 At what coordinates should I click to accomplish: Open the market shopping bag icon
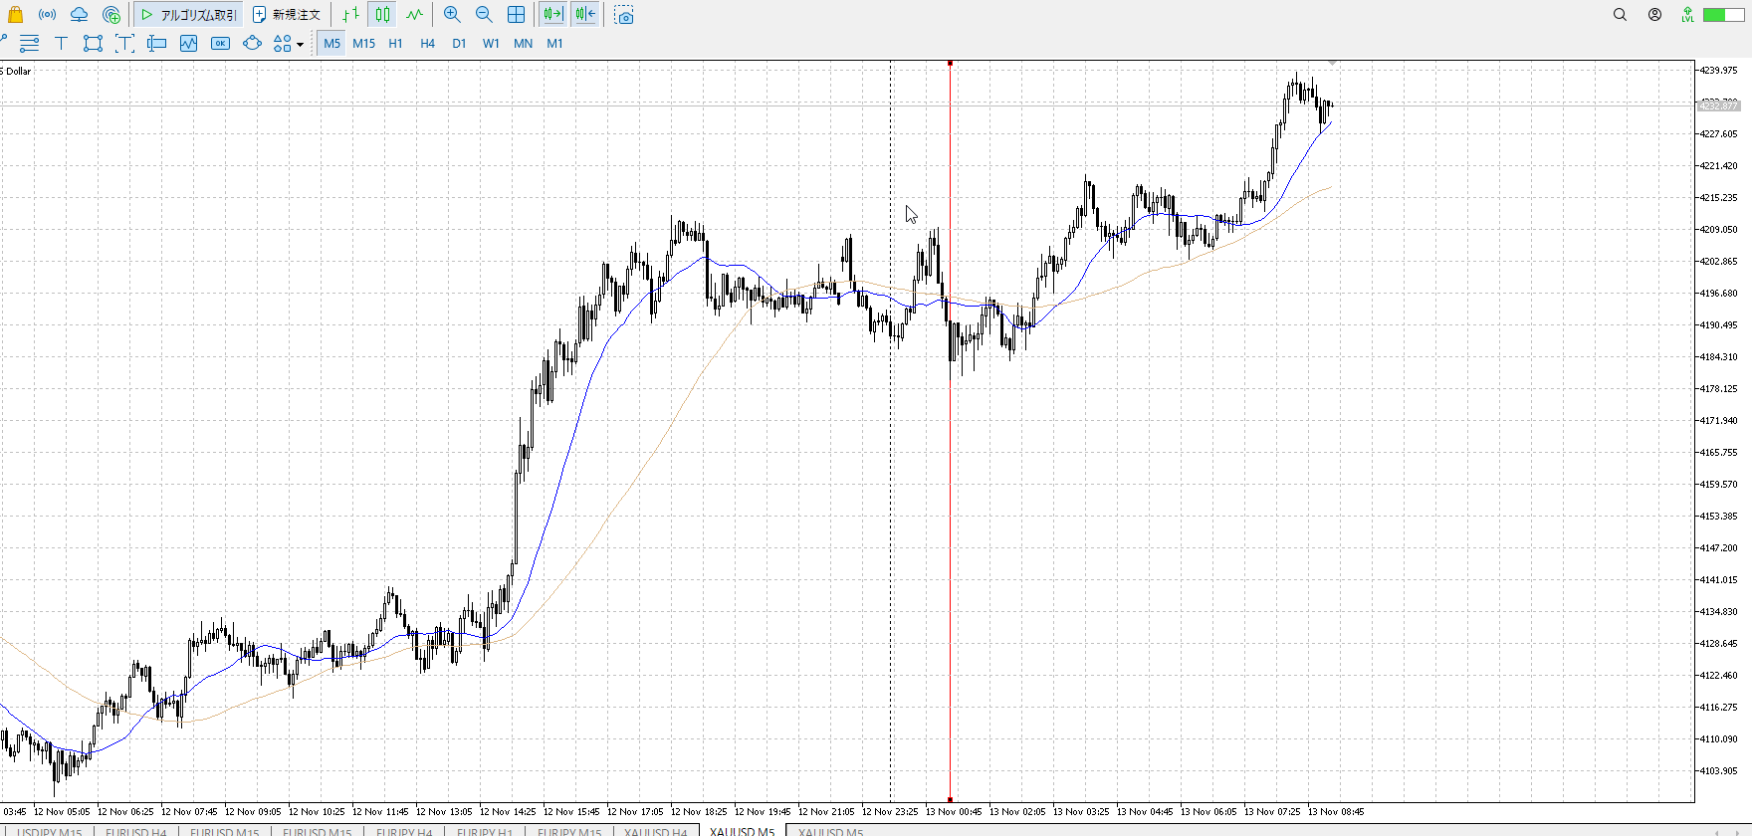(x=15, y=15)
